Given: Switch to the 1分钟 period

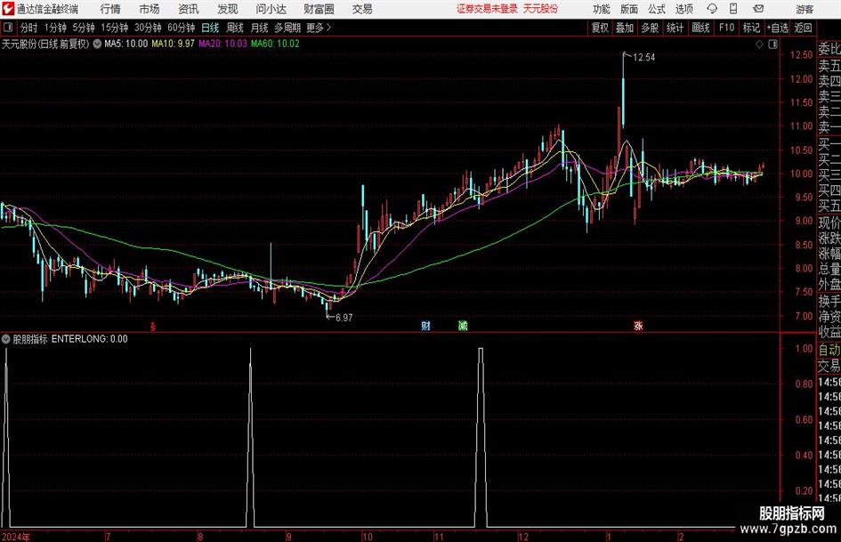Looking at the screenshot, I should pyautogui.click(x=55, y=28).
